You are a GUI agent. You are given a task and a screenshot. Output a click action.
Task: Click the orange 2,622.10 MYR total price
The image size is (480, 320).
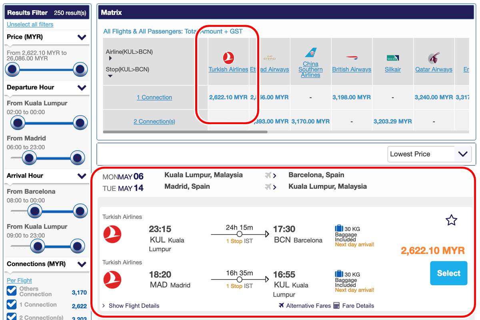[433, 251]
